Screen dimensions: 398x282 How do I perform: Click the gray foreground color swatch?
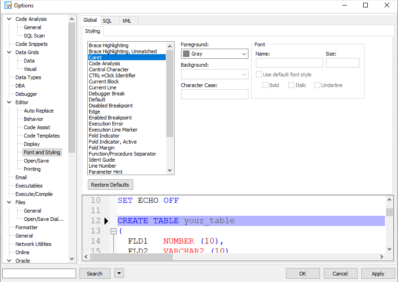pos(186,54)
